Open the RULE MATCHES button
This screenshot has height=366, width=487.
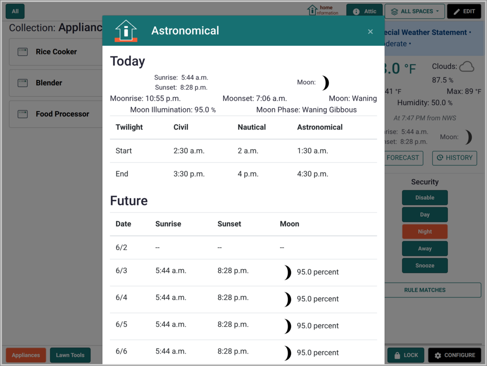432,290
